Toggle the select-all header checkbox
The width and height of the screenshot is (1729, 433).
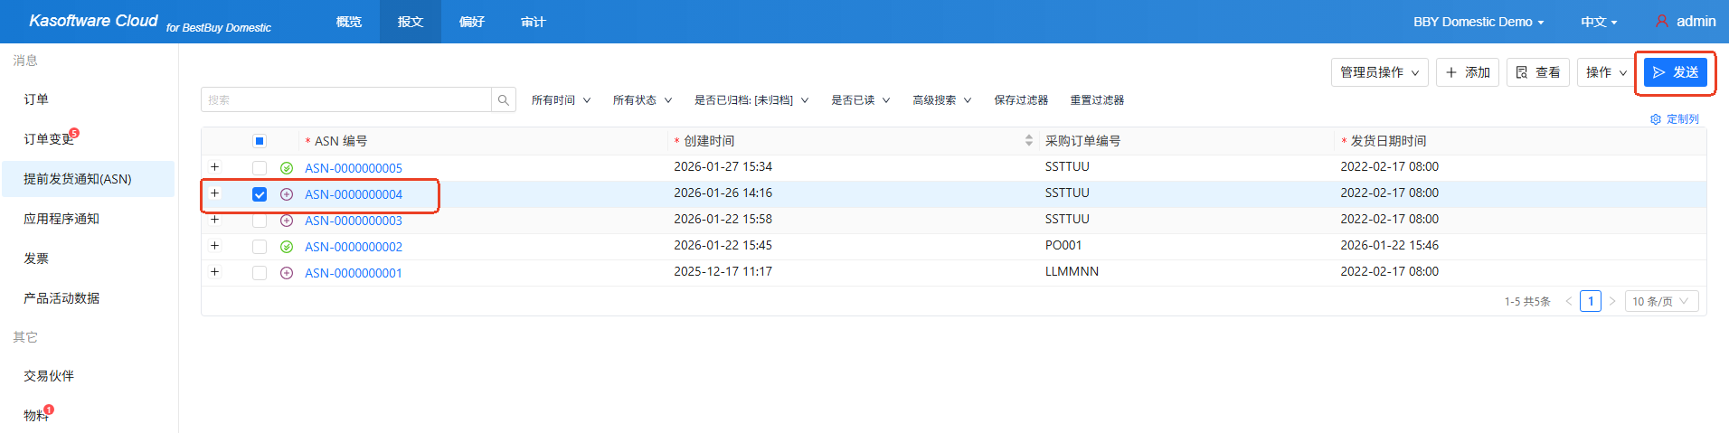260,141
